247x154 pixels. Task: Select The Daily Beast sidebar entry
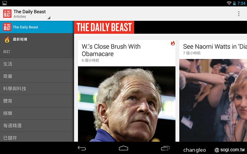click(37, 27)
